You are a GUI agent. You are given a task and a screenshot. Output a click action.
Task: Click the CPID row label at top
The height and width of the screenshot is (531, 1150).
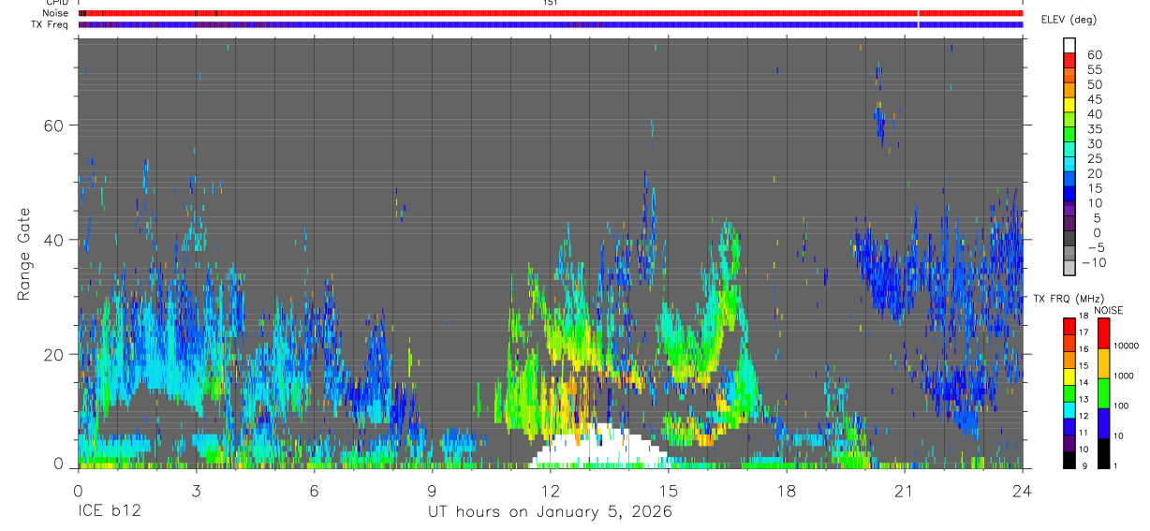57,3
